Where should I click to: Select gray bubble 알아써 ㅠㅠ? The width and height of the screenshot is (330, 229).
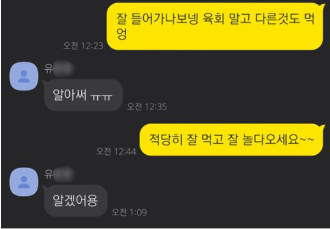pos(83,95)
